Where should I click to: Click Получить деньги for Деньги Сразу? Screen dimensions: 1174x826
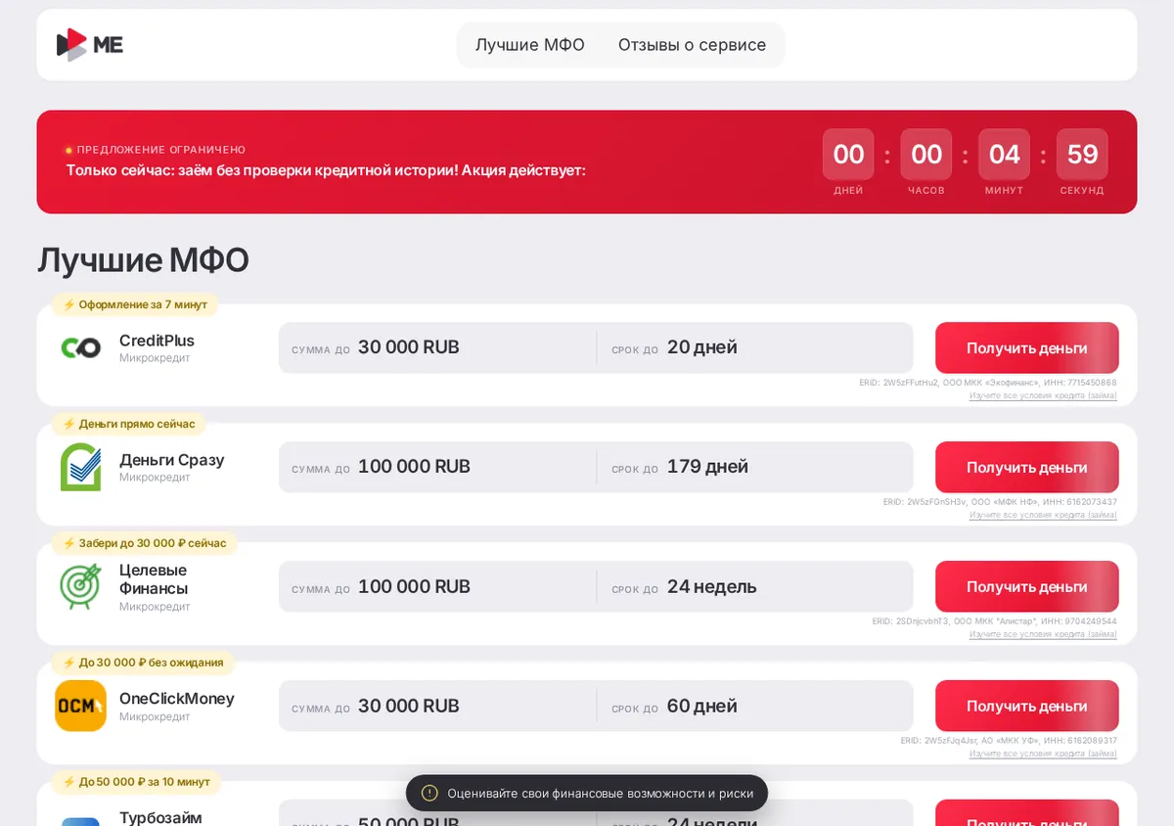click(x=1027, y=467)
